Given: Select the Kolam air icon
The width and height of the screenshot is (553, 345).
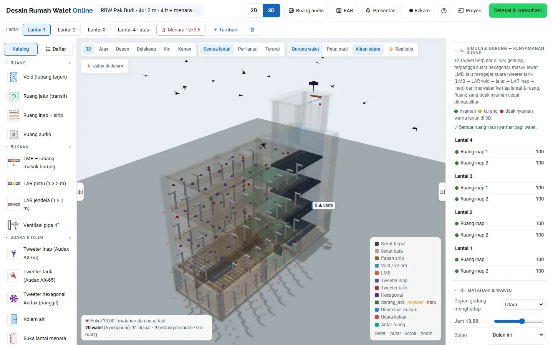Looking at the screenshot, I should (14, 319).
